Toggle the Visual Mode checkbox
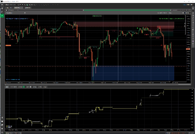 point(6,13)
